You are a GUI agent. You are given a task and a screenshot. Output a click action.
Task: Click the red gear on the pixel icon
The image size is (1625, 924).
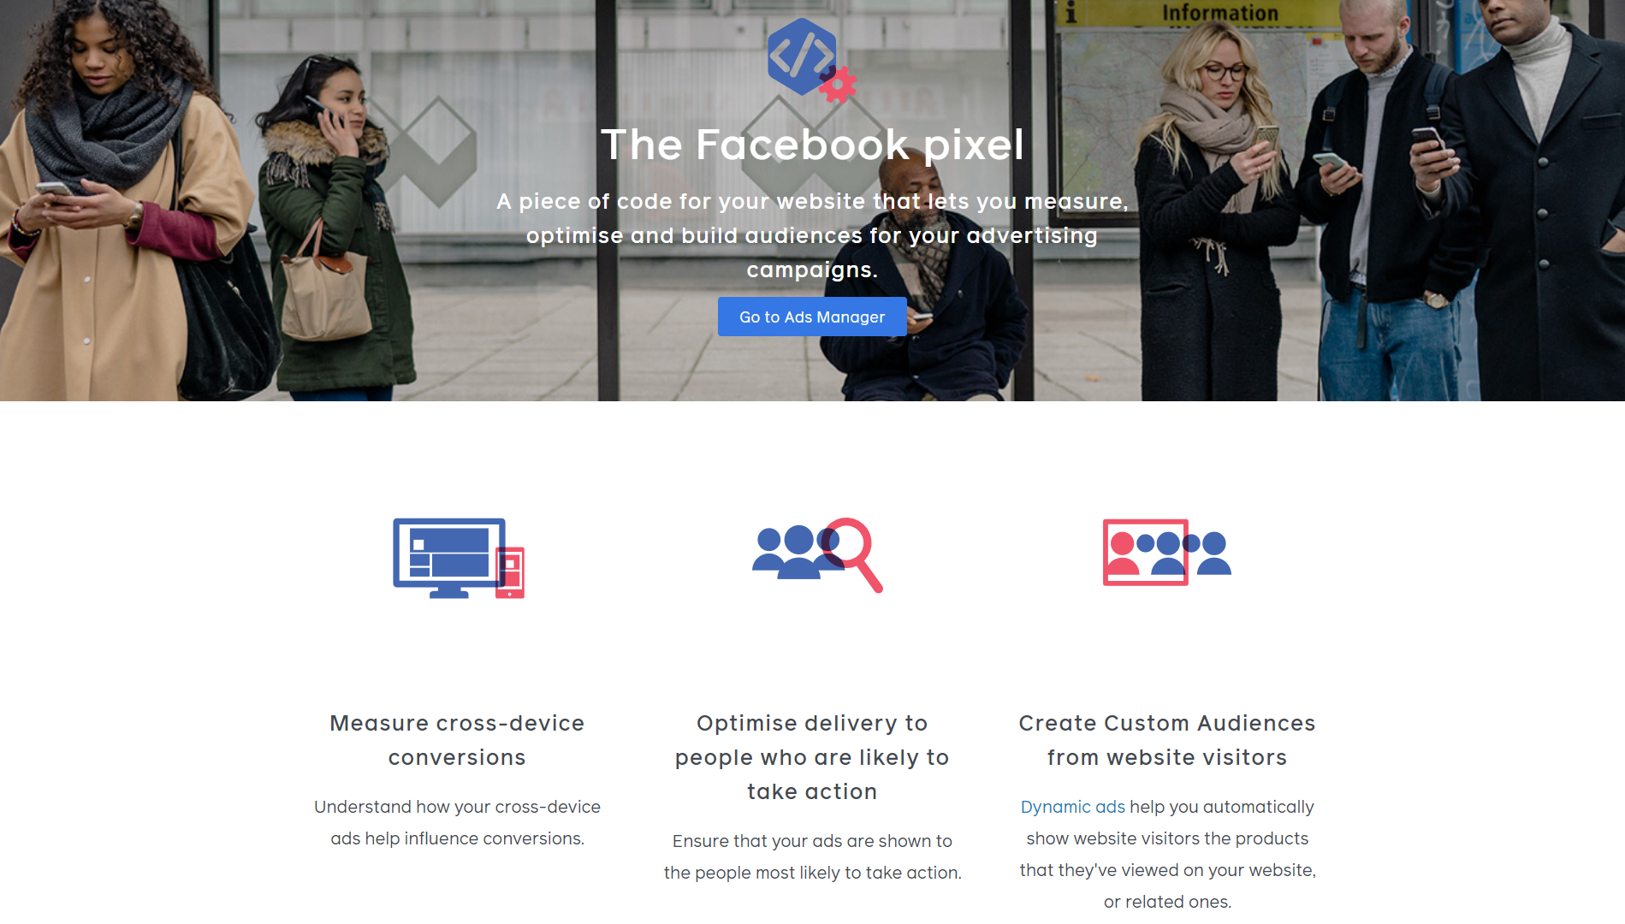coord(839,84)
